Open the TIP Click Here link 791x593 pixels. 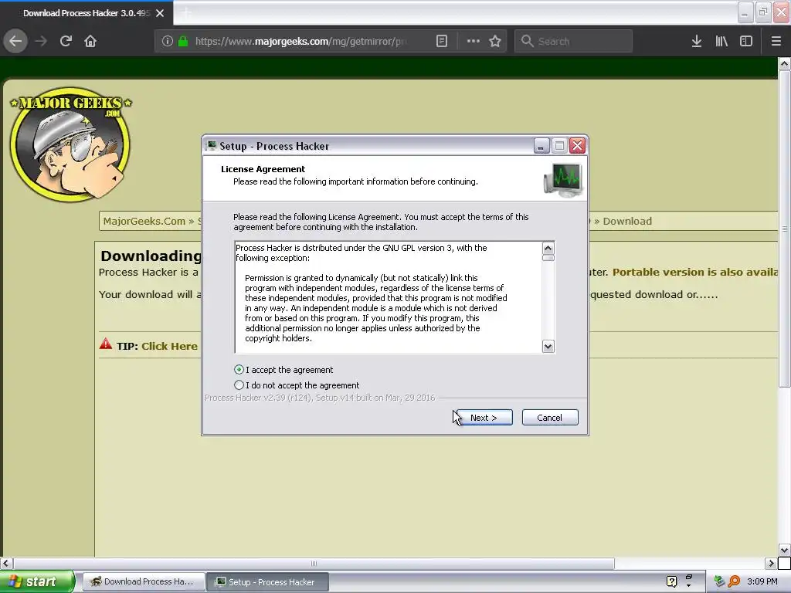[x=169, y=346]
